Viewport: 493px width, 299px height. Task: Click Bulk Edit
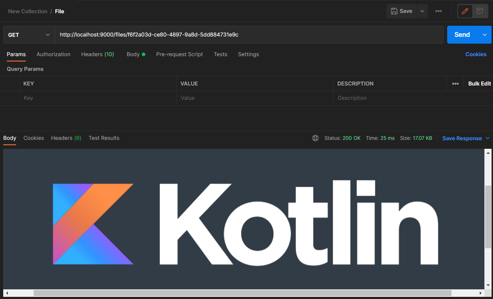[480, 84]
